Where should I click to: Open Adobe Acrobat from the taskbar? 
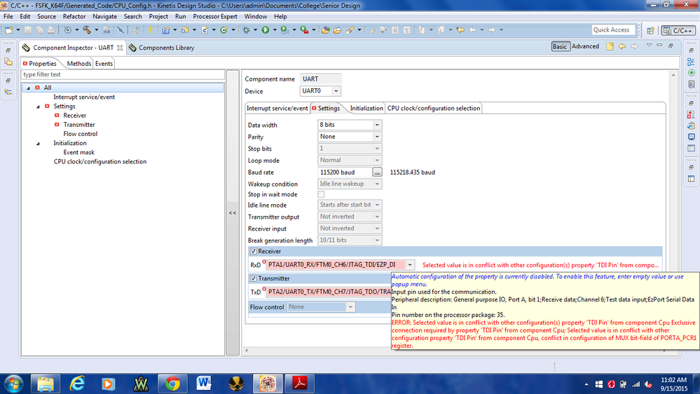point(300,383)
